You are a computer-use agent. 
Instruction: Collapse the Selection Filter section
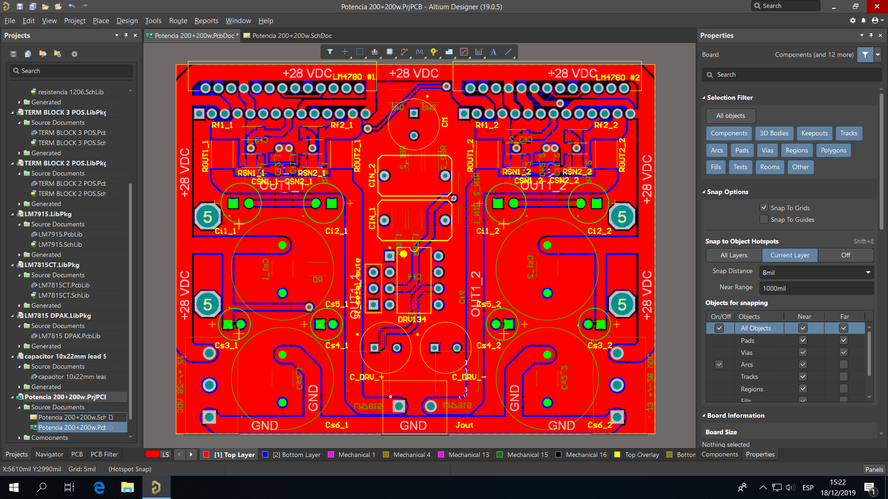(x=704, y=97)
